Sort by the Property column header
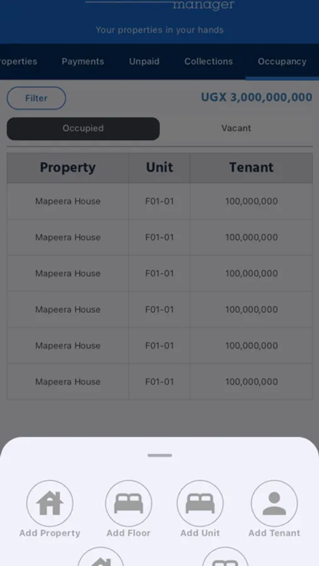 [68, 167]
